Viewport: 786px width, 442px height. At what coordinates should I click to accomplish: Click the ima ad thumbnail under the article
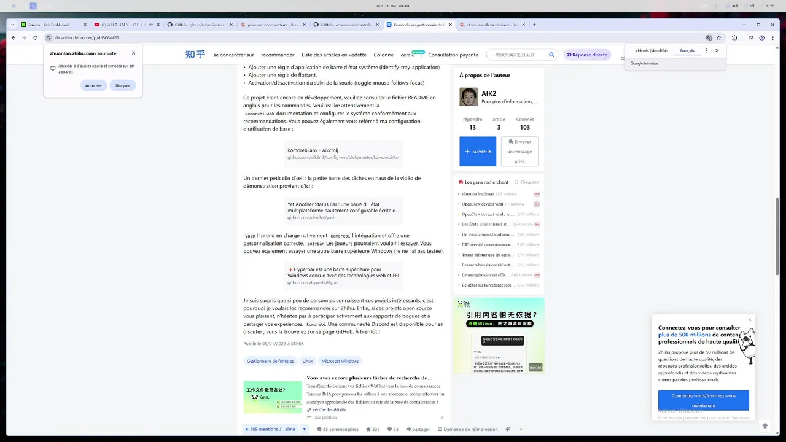point(273,397)
